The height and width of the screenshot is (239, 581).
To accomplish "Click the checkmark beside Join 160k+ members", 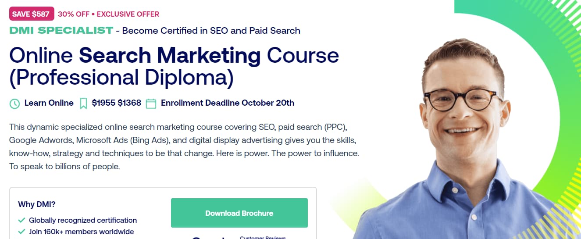I will coord(21,232).
